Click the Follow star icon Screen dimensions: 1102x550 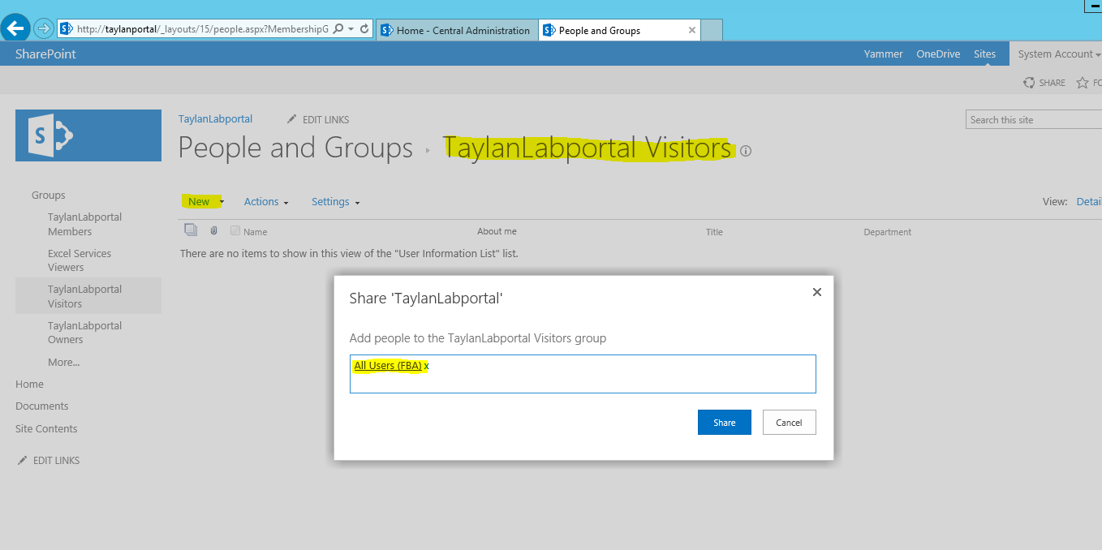click(x=1083, y=83)
